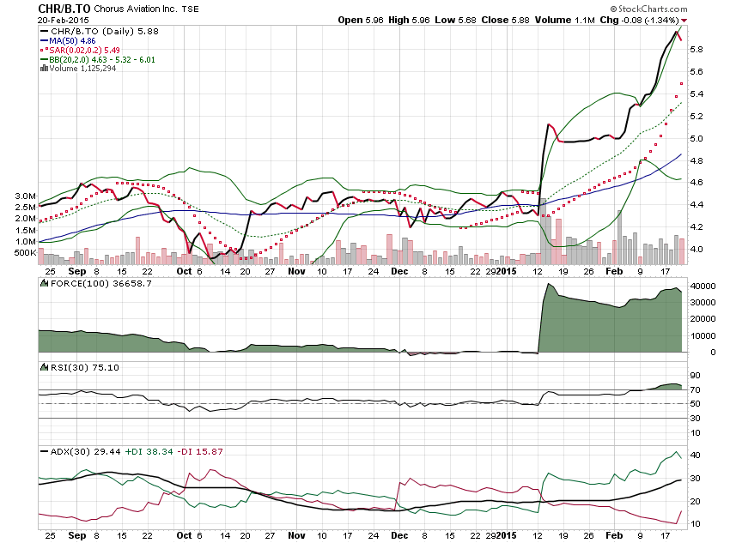730x543 pixels.
Task: Click the FORCE(100) 36658.7 label
Action: pyautogui.click(x=101, y=284)
